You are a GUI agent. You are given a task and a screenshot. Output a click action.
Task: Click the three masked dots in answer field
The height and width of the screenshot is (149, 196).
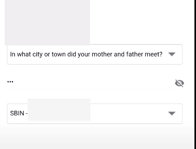click(10, 82)
